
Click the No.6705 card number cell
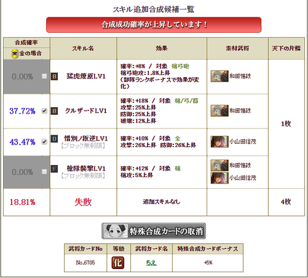point(85,263)
